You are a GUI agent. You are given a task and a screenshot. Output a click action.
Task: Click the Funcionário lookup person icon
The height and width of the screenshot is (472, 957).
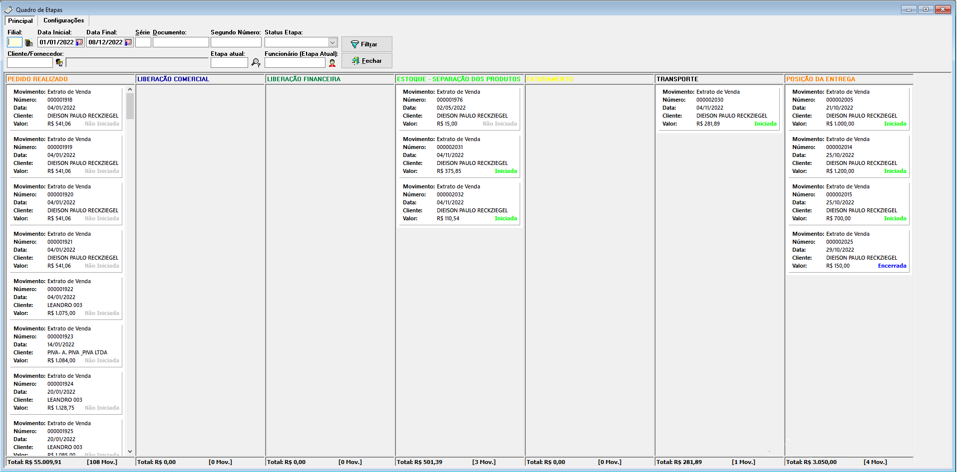(x=332, y=63)
